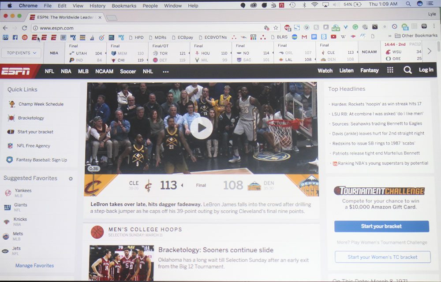This screenshot has height=282, width=441.
Task: Click Log In
Action: (426, 70)
